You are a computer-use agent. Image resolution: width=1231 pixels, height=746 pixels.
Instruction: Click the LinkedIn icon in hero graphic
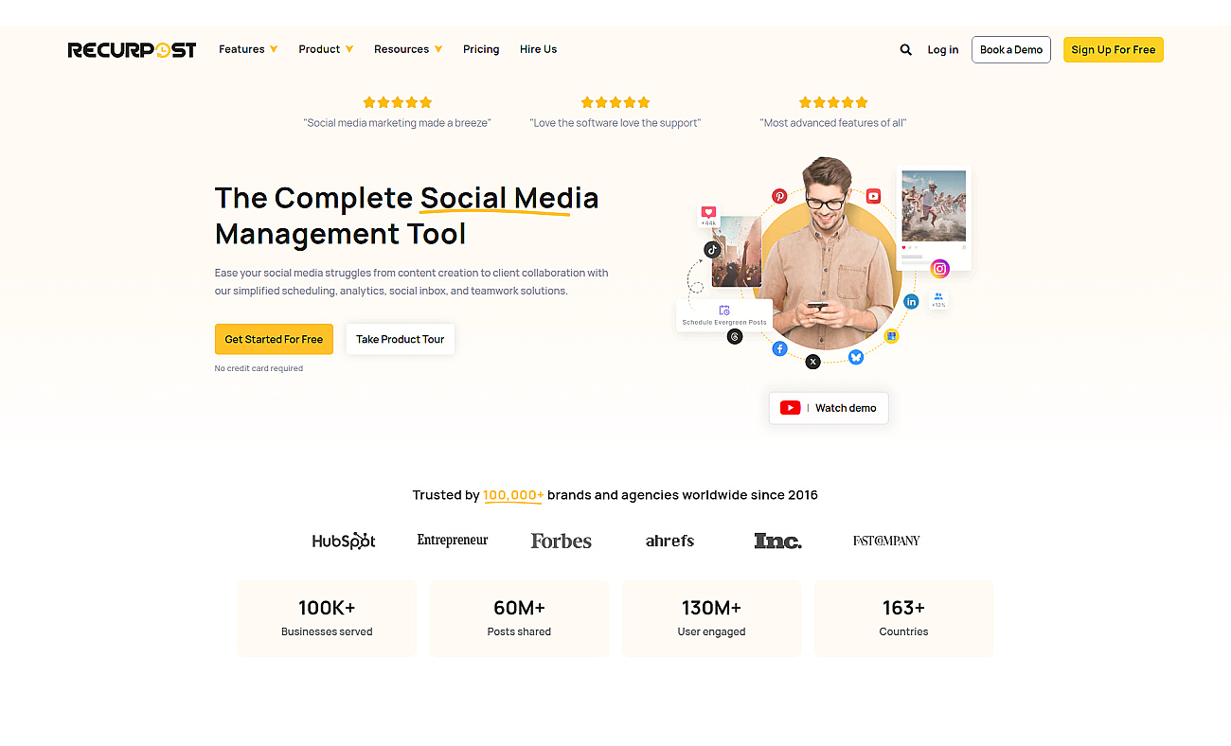pyautogui.click(x=911, y=301)
